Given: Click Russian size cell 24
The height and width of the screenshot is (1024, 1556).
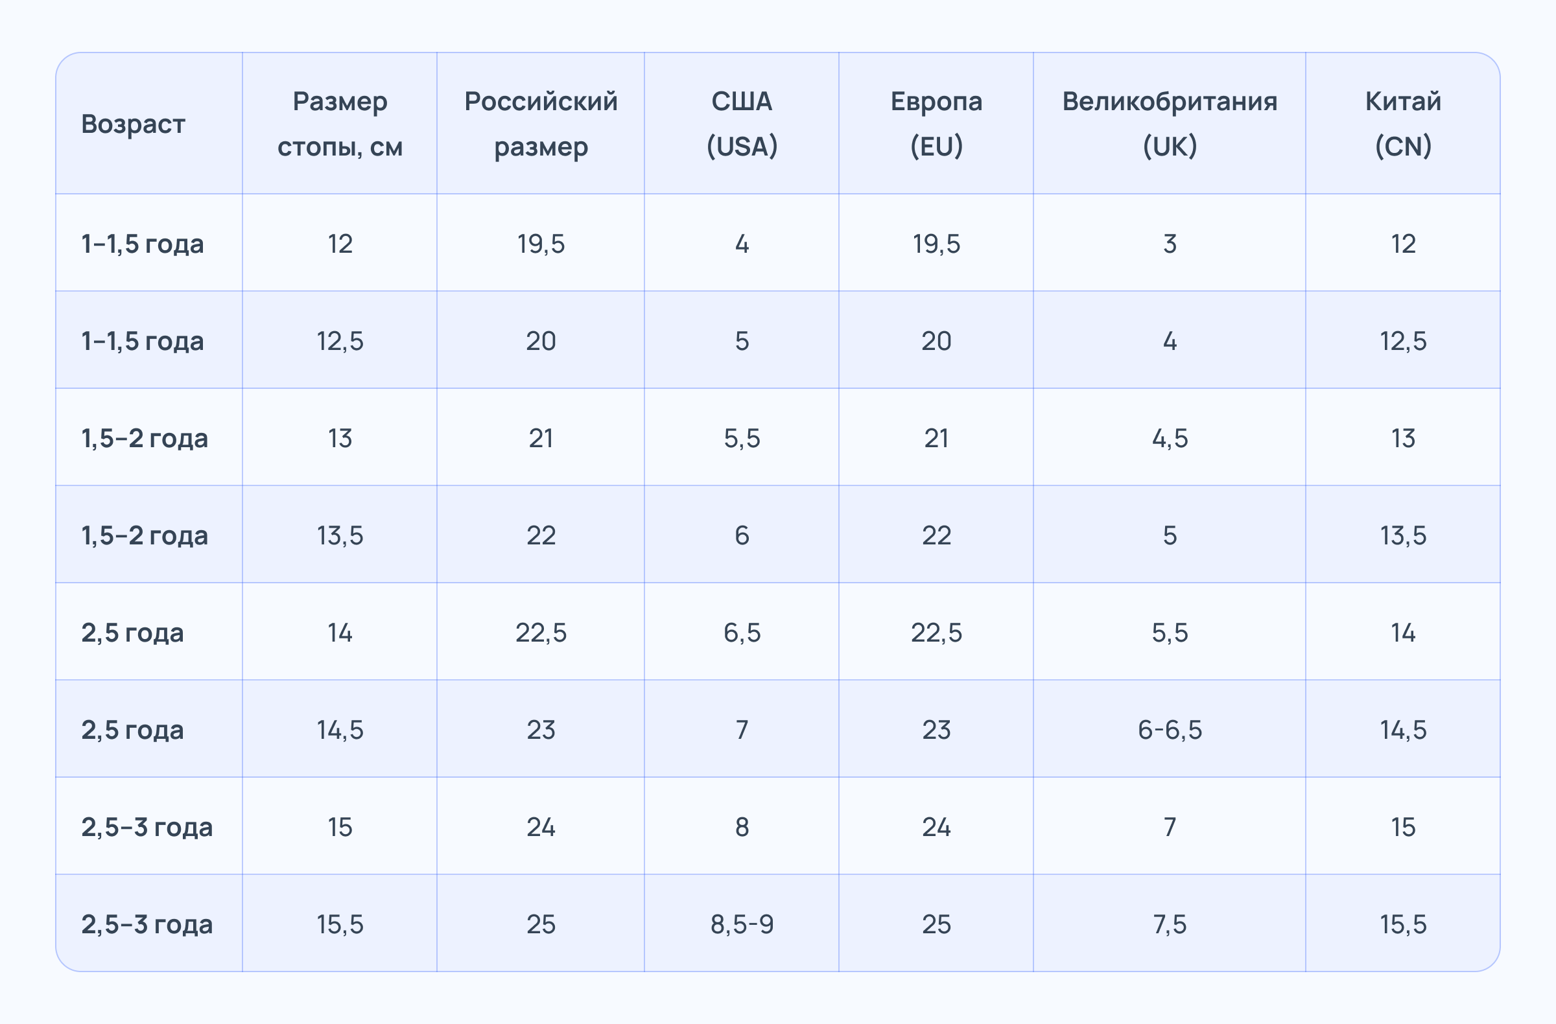Looking at the screenshot, I should [x=541, y=826].
